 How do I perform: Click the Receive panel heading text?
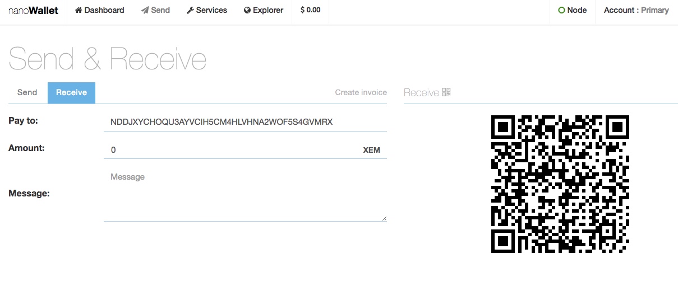pos(421,93)
